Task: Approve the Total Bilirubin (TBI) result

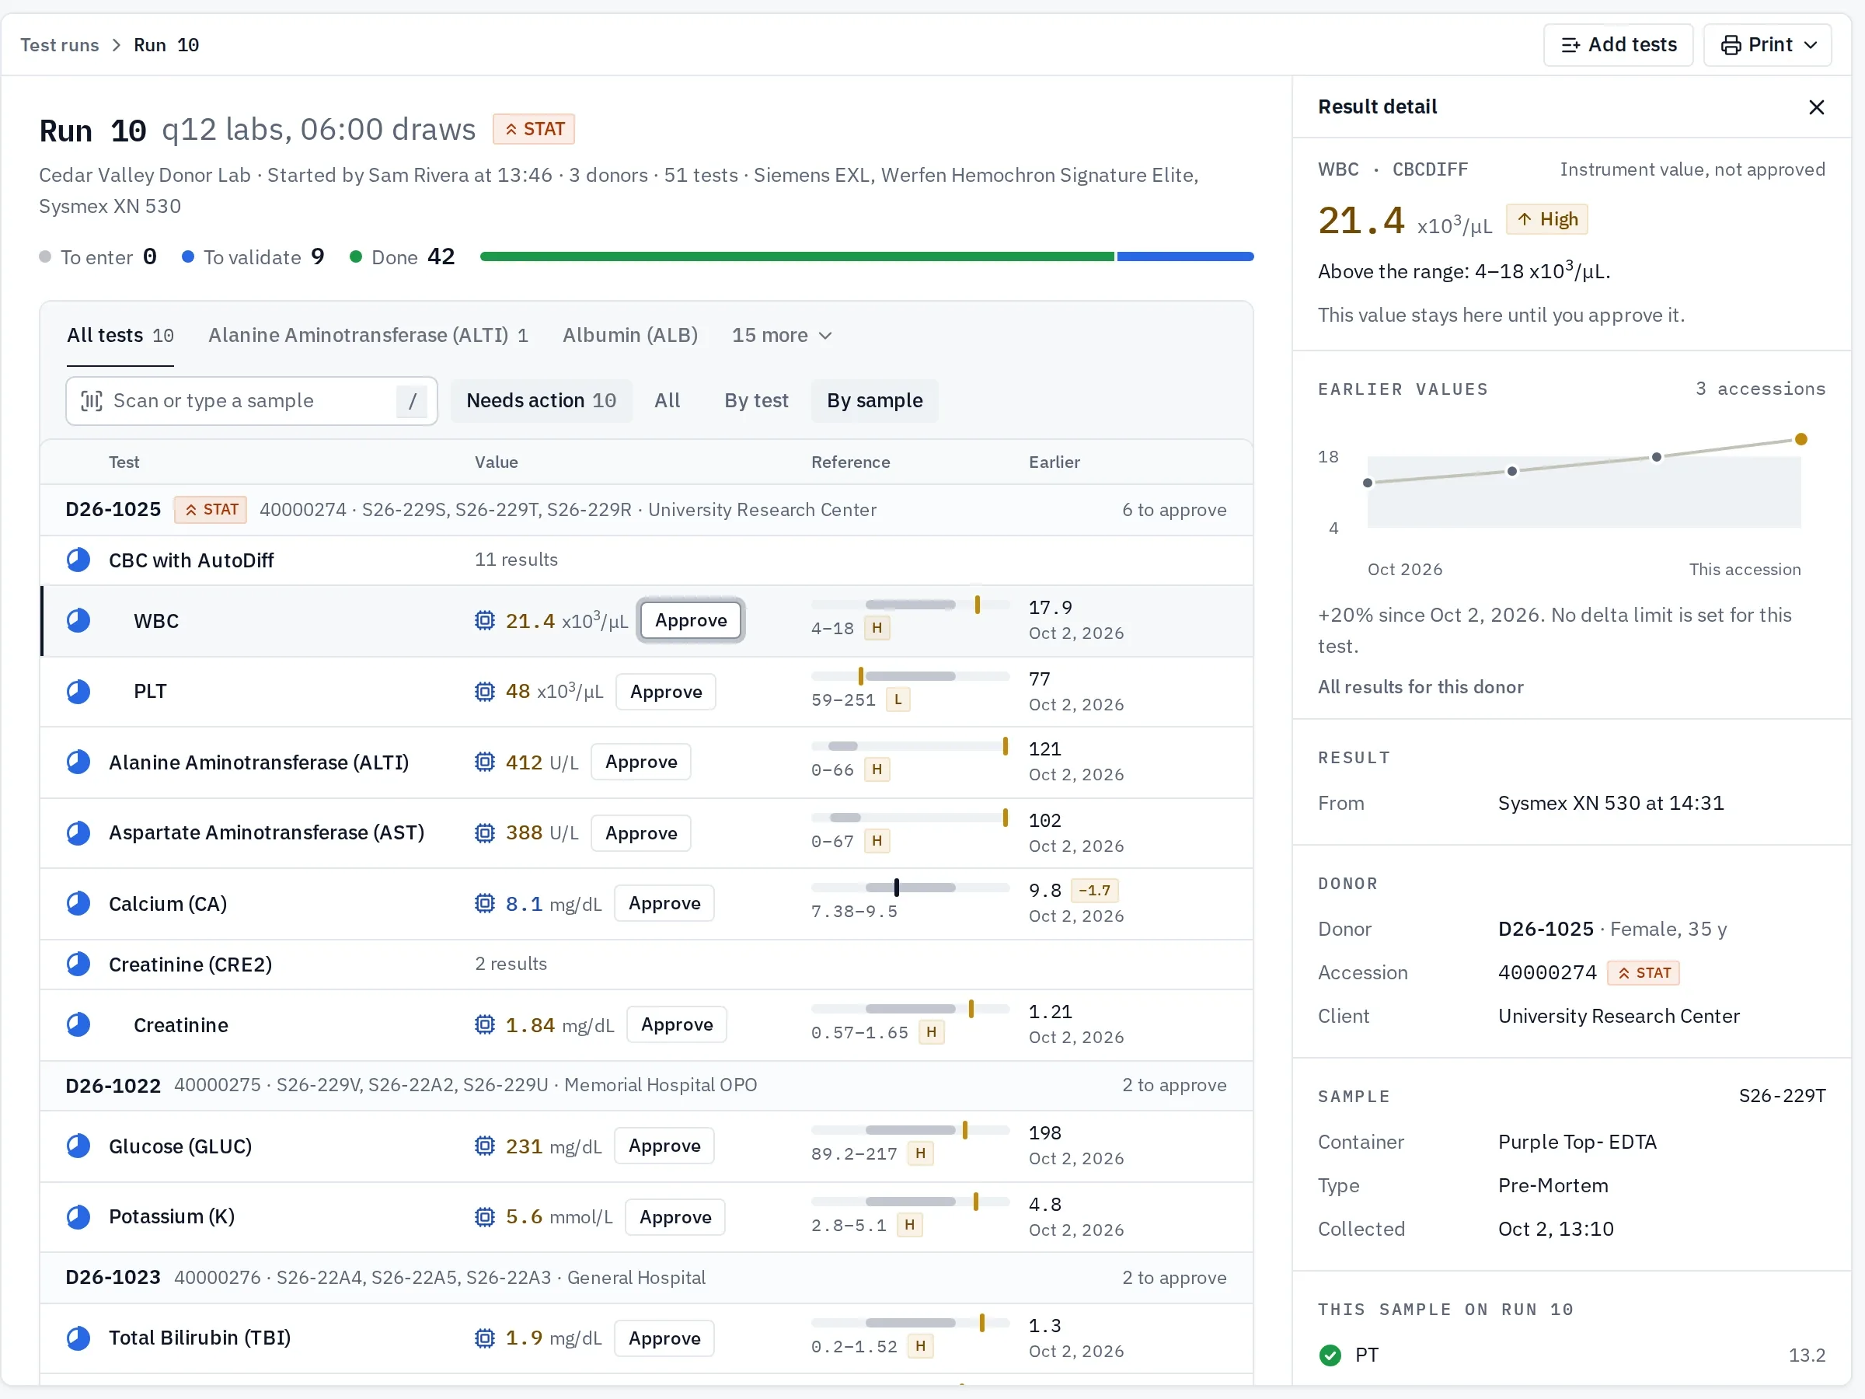Action: point(664,1338)
